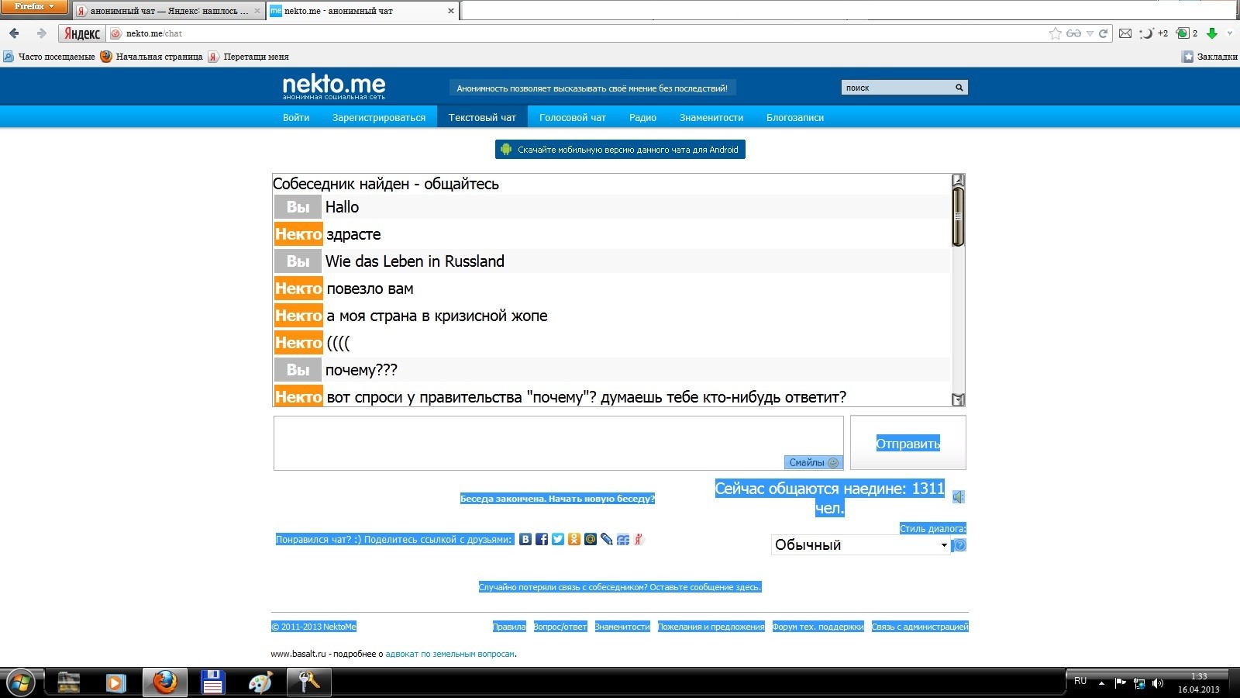This screenshot has height=698, width=1240.
Task: Click the chat message input box
Action: pos(558,443)
